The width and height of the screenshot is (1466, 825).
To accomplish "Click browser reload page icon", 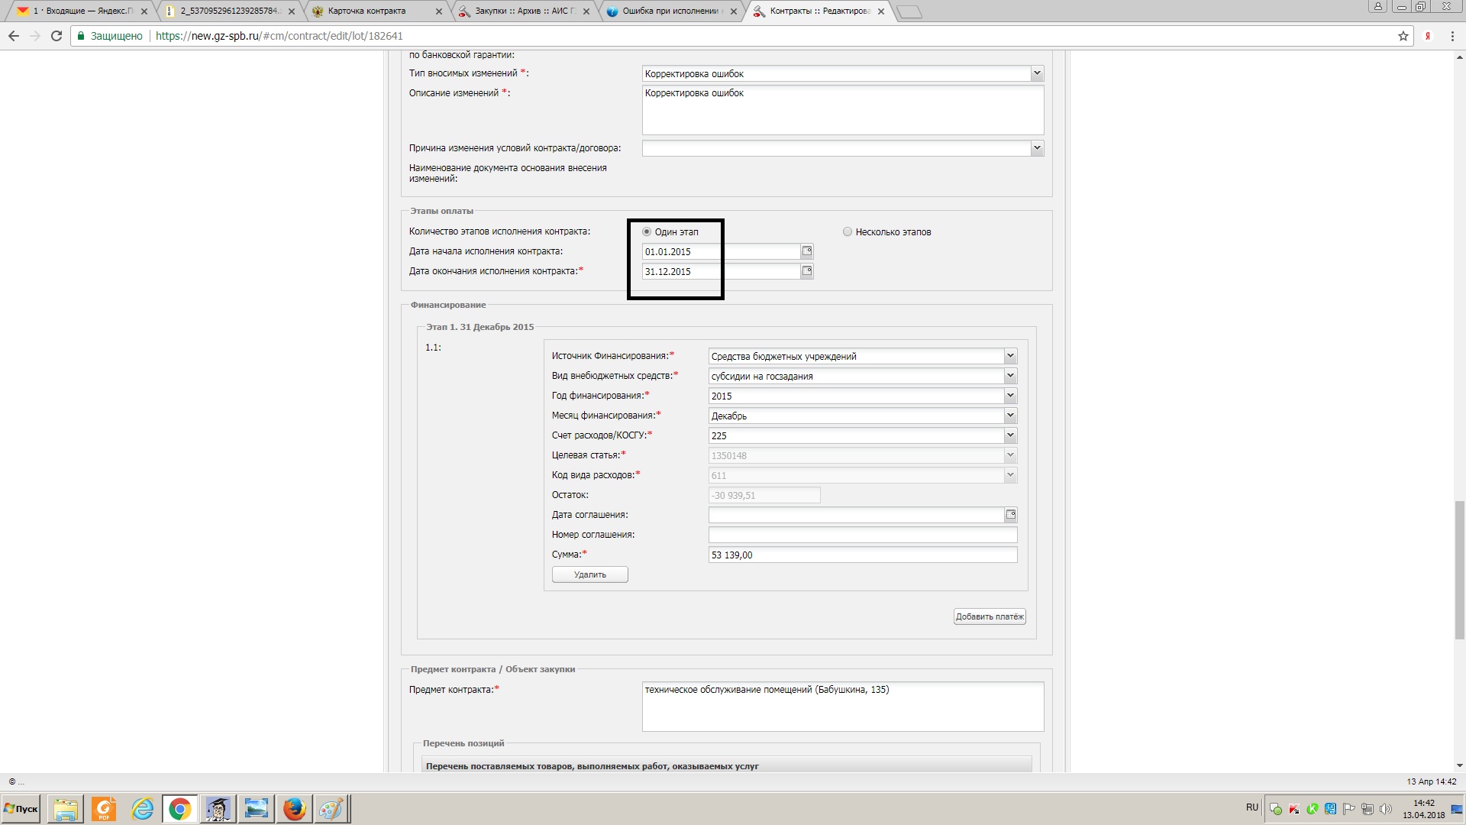I will coord(57,36).
